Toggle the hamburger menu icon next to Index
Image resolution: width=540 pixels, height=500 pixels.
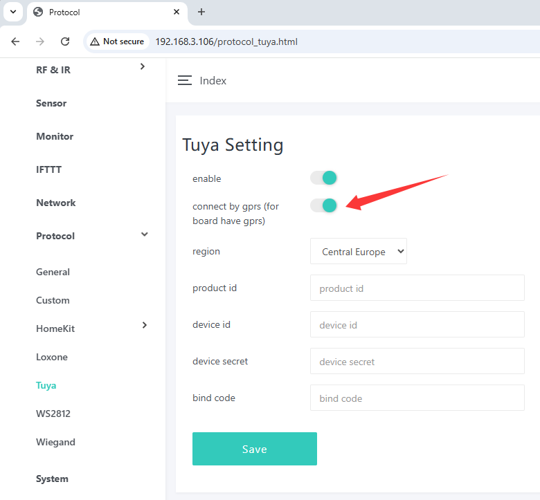(x=185, y=80)
